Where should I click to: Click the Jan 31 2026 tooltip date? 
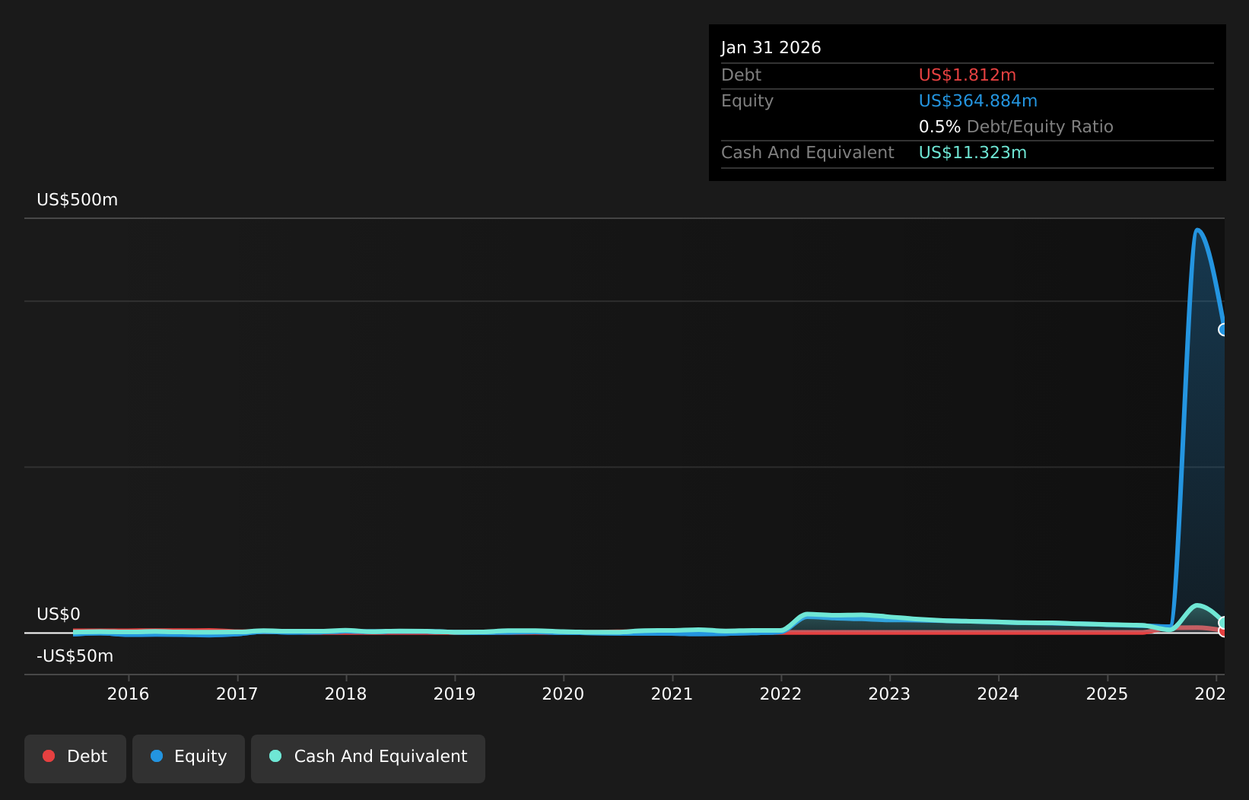771,48
